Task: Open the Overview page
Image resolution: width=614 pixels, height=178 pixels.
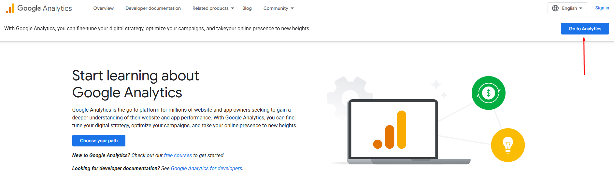Action: coord(104,8)
